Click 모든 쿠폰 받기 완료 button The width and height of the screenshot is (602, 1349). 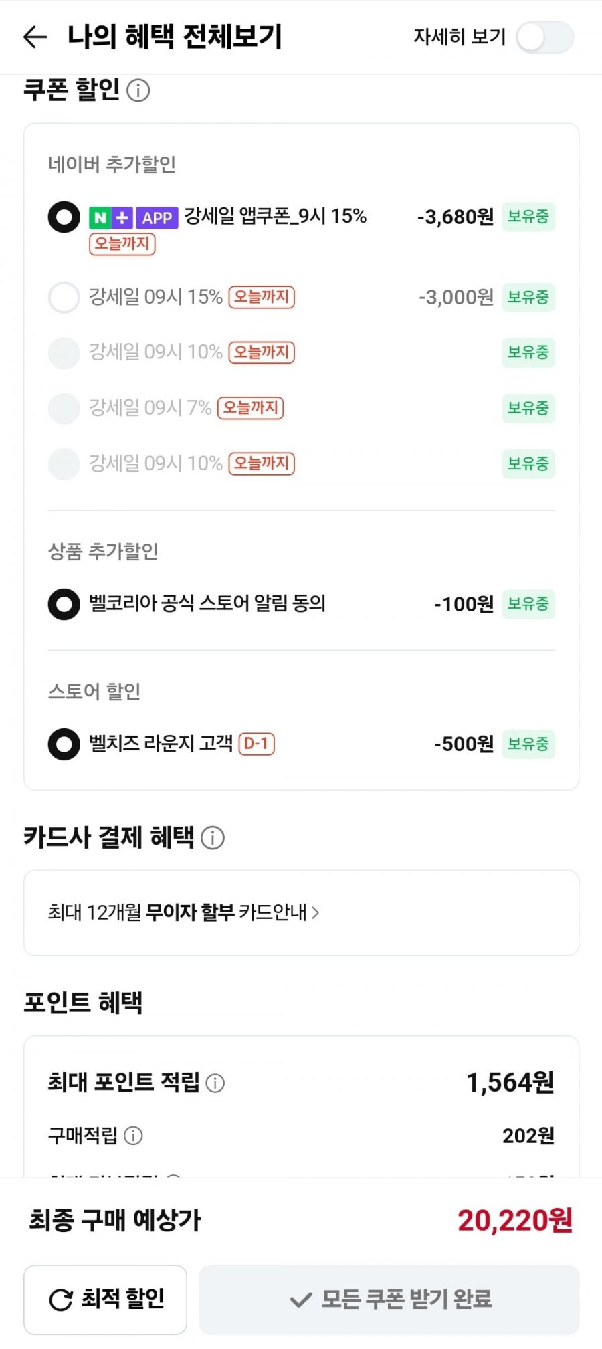coord(389,1300)
